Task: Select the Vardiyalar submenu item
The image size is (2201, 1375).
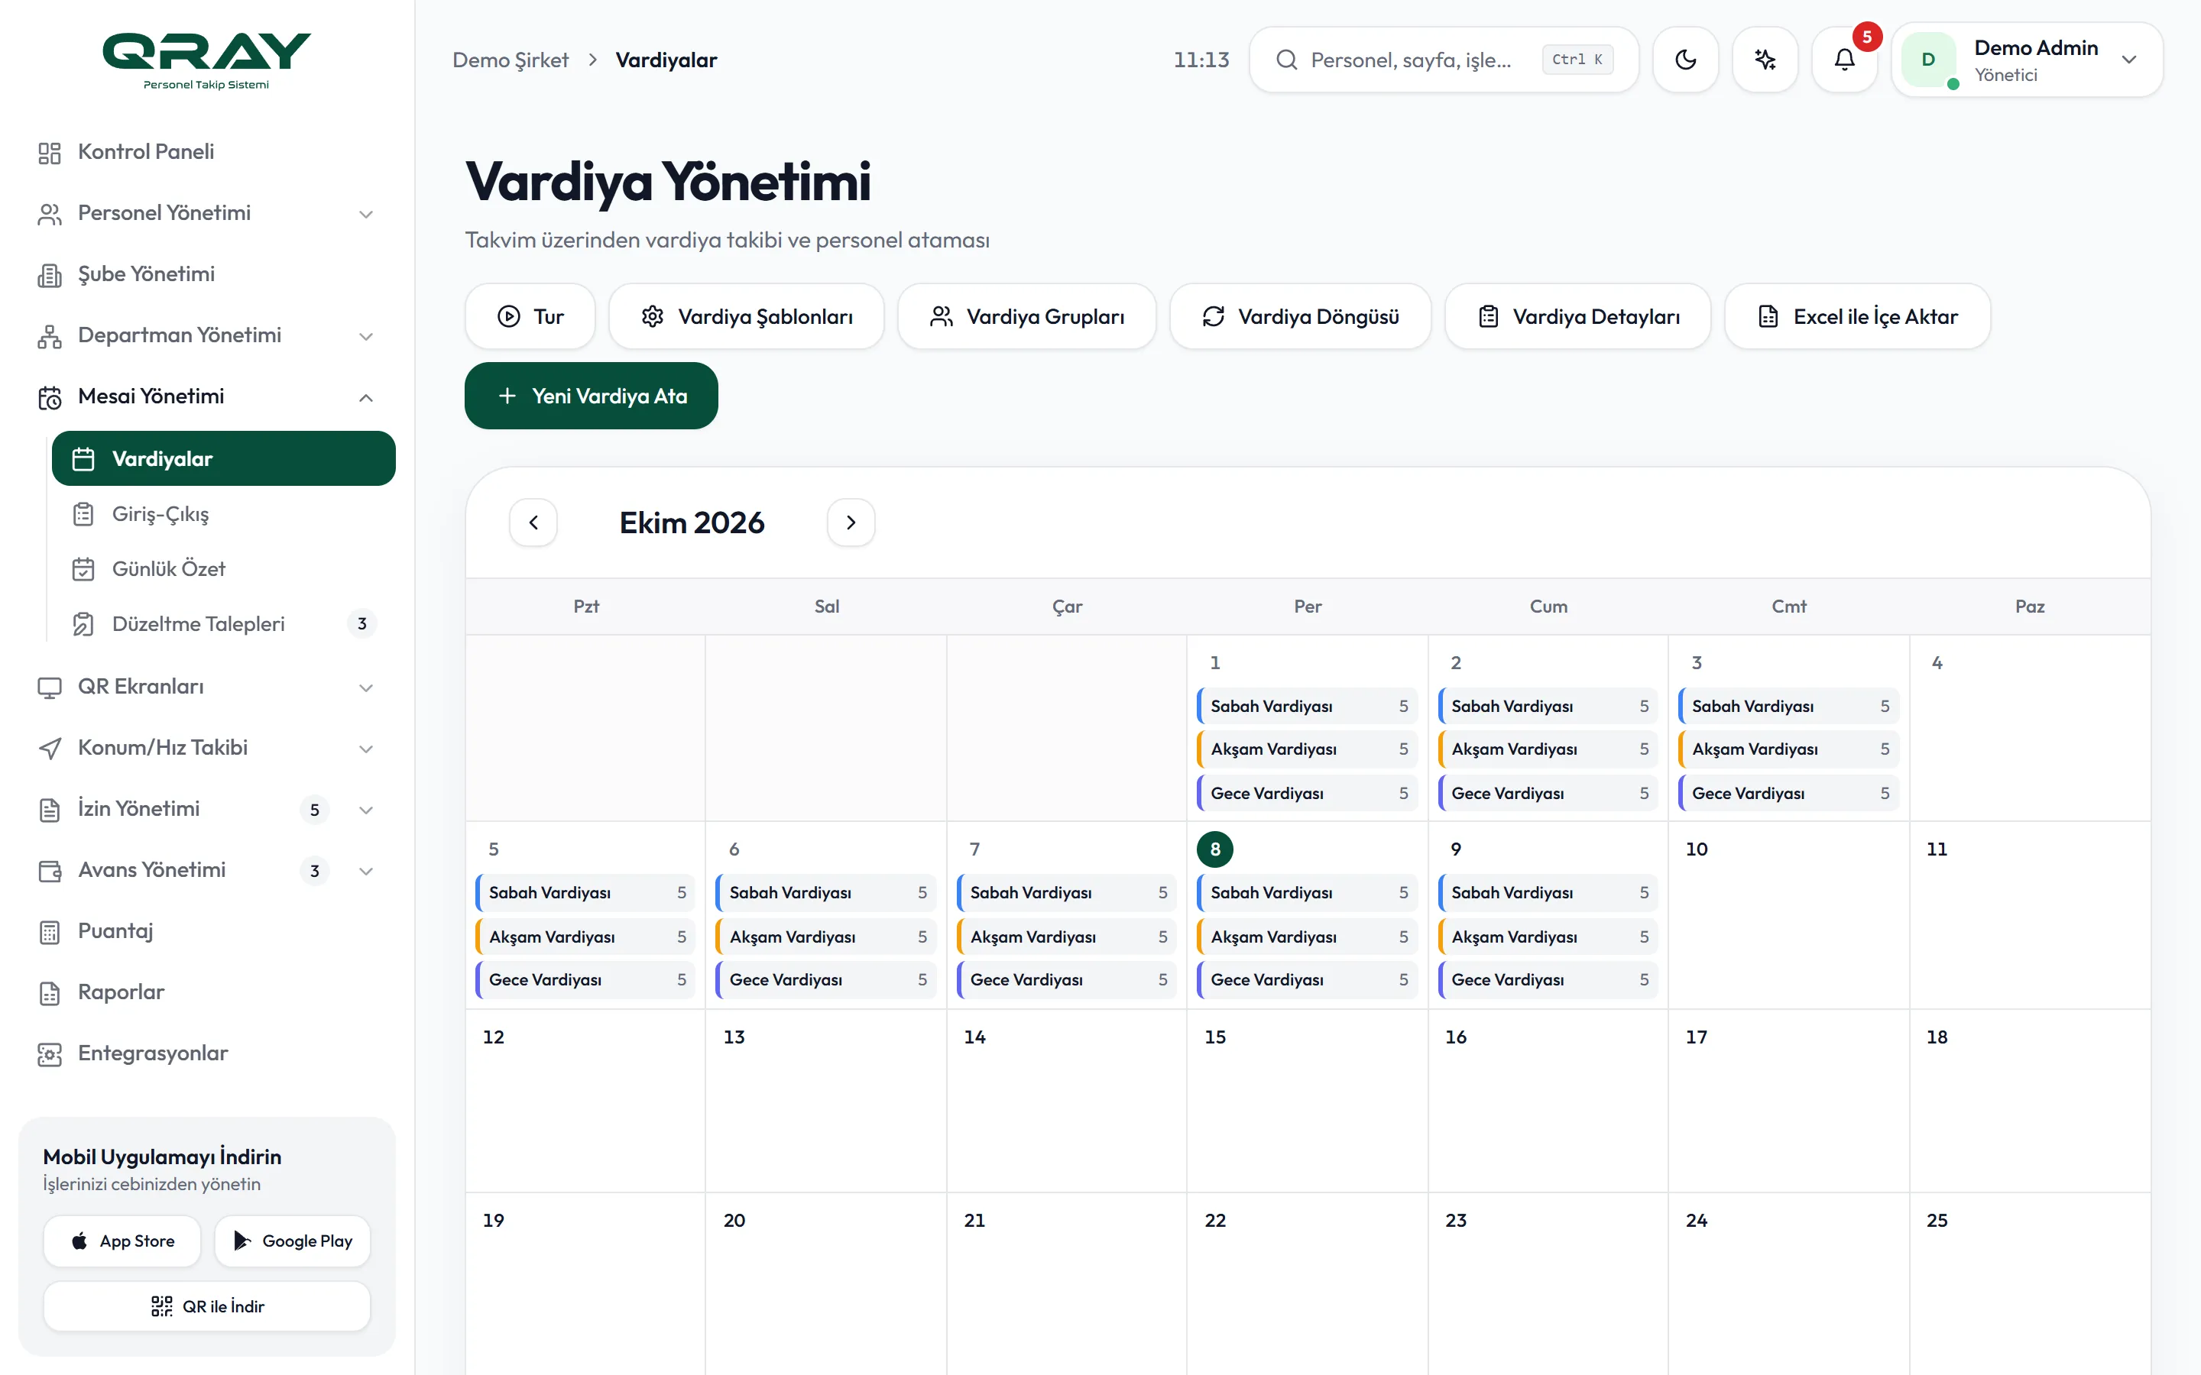Action: [224, 458]
